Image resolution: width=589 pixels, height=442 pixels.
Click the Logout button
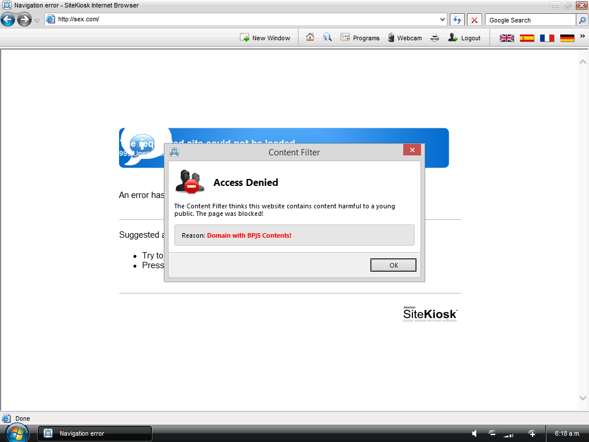tap(464, 38)
